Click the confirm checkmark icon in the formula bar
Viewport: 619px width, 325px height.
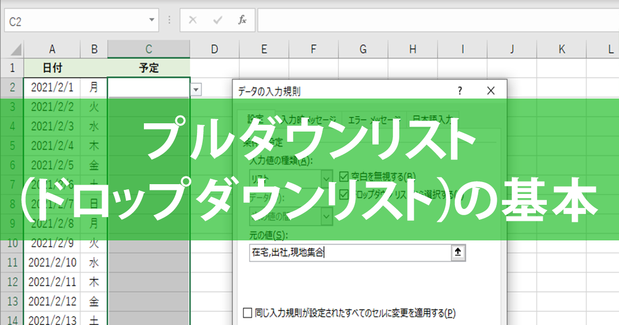click(x=218, y=20)
